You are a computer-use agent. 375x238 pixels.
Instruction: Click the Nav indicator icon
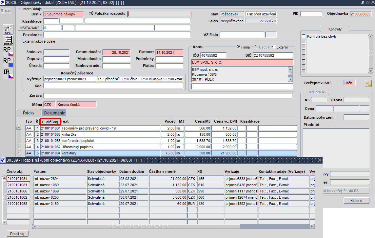click(x=2, y=11)
